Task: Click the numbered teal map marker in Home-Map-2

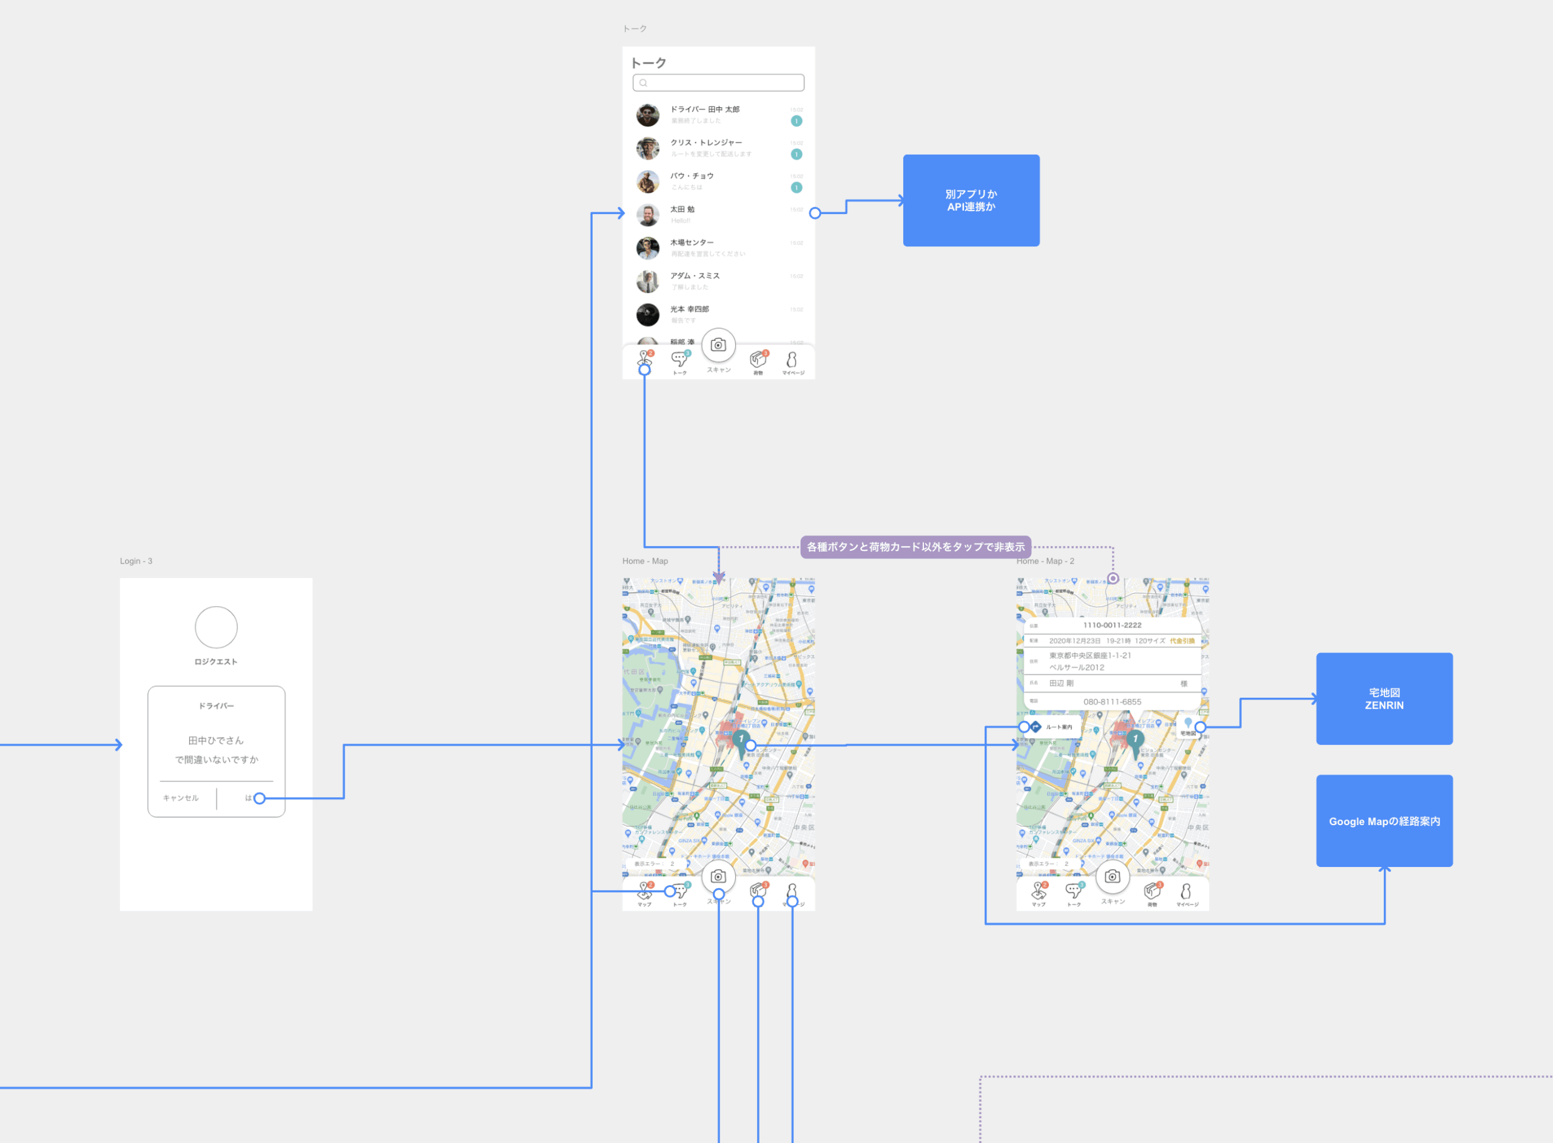Action: pyautogui.click(x=1134, y=740)
